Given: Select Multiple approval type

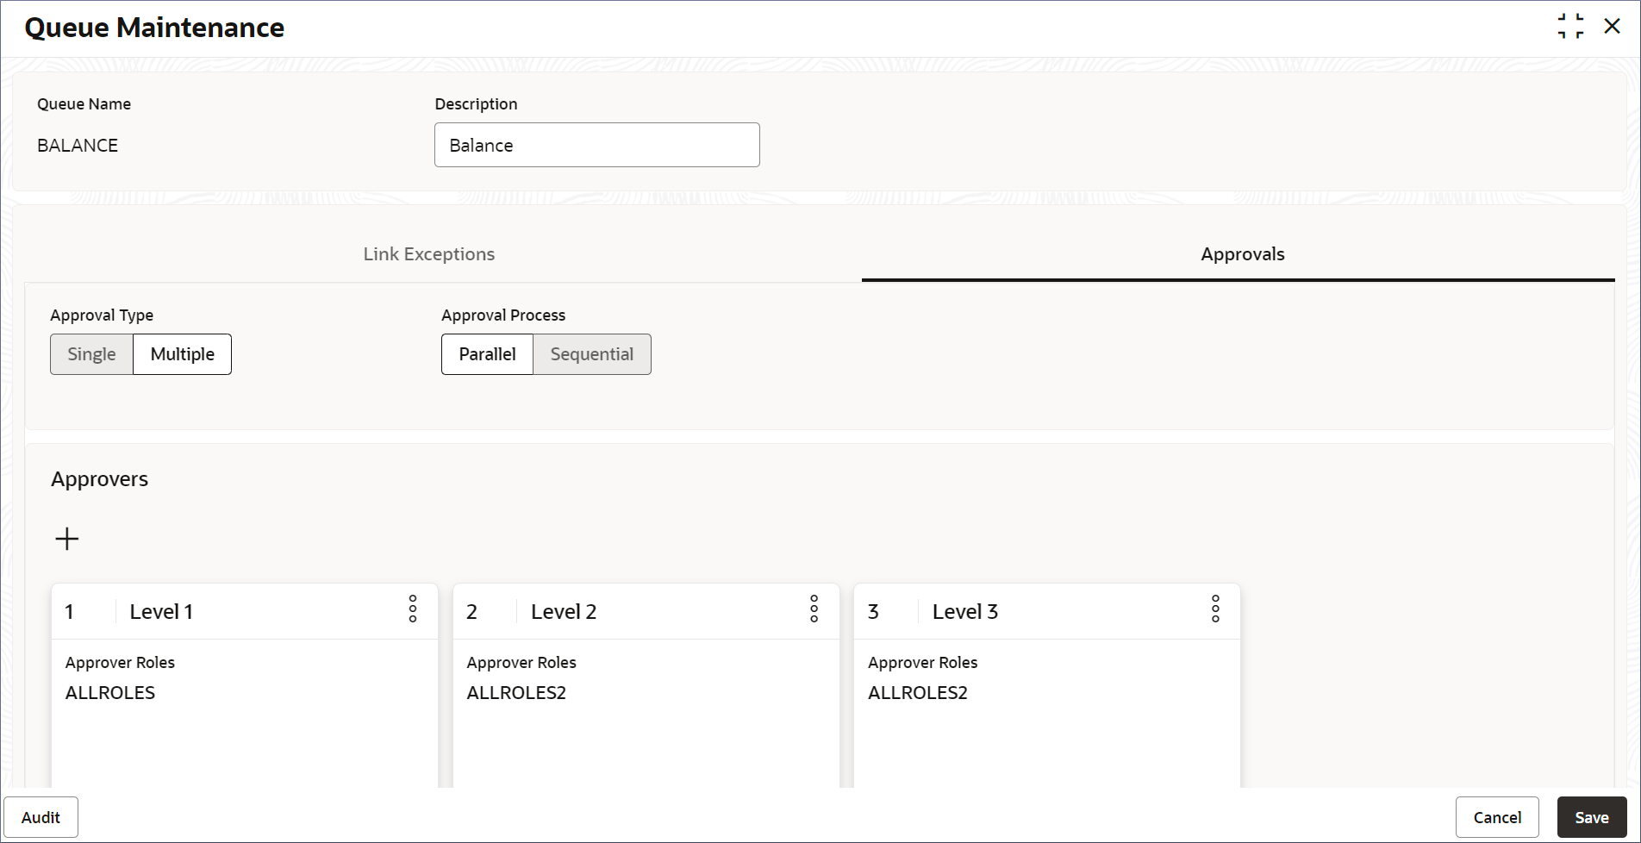Looking at the screenshot, I should [x=182, y=354].
